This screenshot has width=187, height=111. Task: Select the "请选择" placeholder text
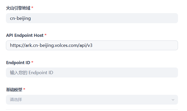point(16,100)
